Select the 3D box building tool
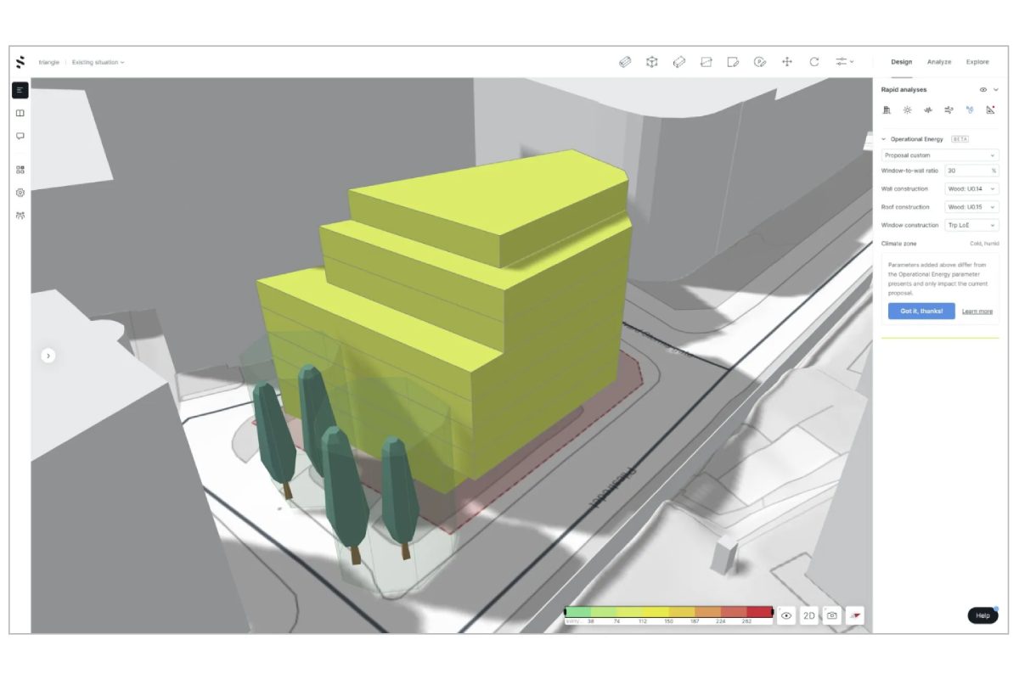 651,62
